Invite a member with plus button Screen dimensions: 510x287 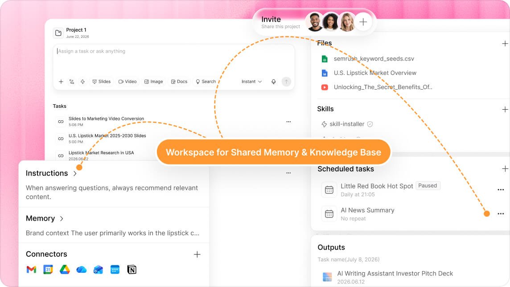click(x=363, y=22)
